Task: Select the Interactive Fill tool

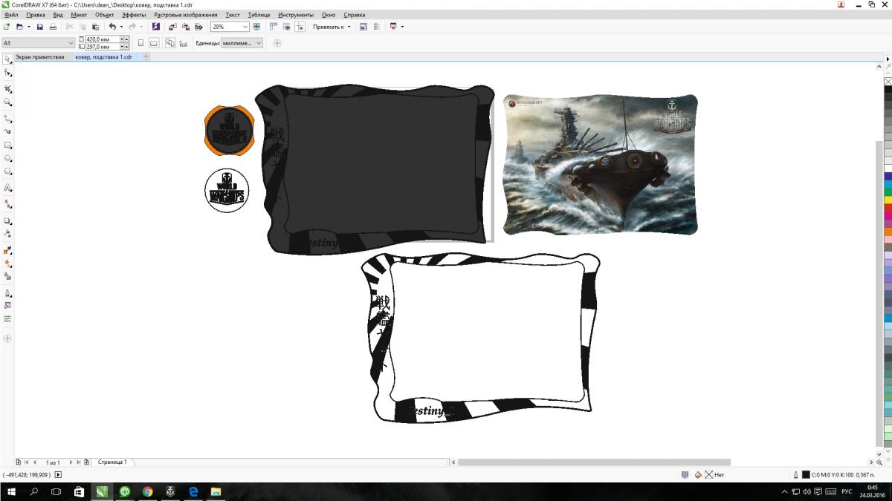Action: coord(7,263)
